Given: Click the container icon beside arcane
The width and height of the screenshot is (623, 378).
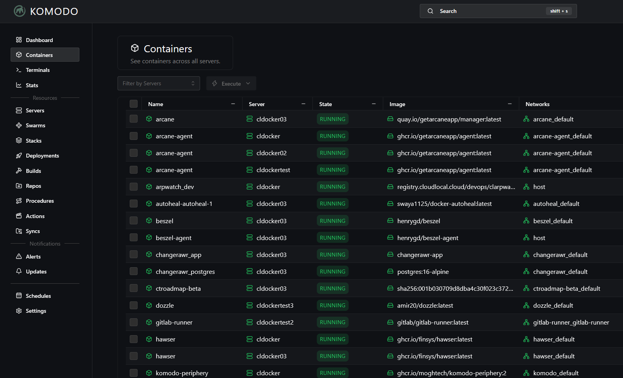Looking at the screenshot, I should tap(149, 119).
